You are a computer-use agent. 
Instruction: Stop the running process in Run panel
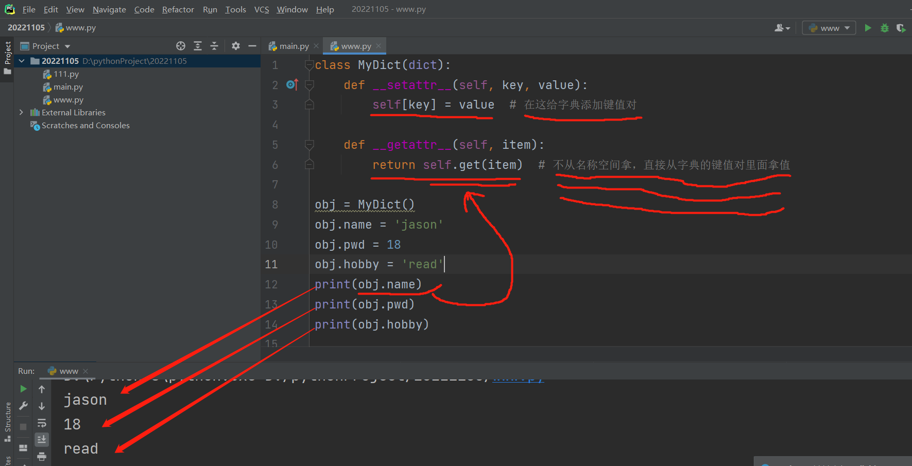(x=23, y=426)
